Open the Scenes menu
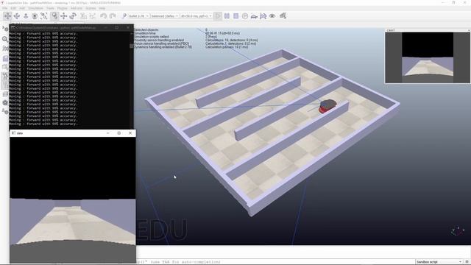Viewport: 471px width, 265px height. point(91,8)
